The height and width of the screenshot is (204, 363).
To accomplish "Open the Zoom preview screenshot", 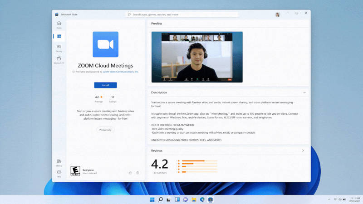I will [x=197, y=57].
